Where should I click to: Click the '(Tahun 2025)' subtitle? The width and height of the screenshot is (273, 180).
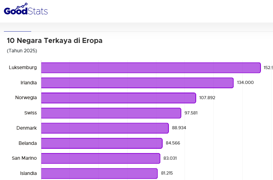(22, 51)
